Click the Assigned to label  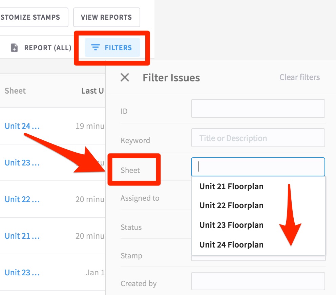pyautogui.click(x=140, y=198)
